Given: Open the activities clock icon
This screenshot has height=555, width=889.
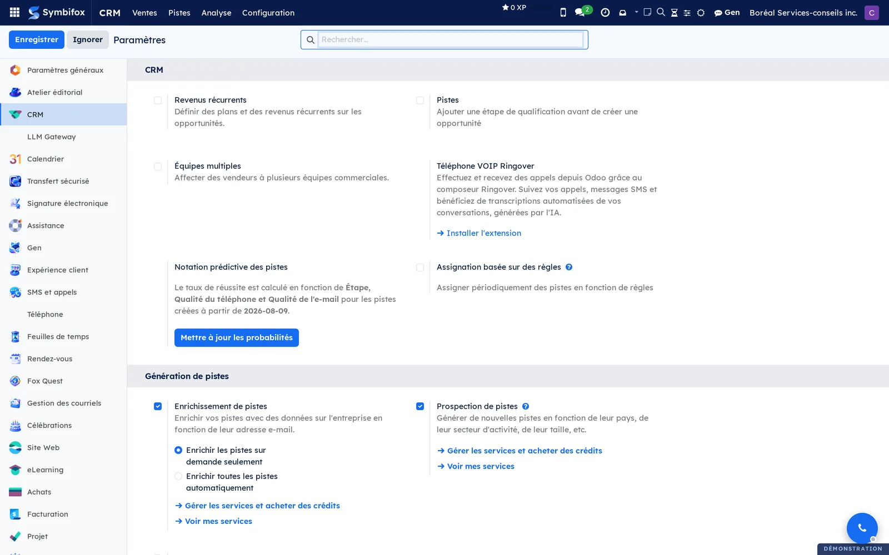Looking at the screenshot, I should coord(605,12).
